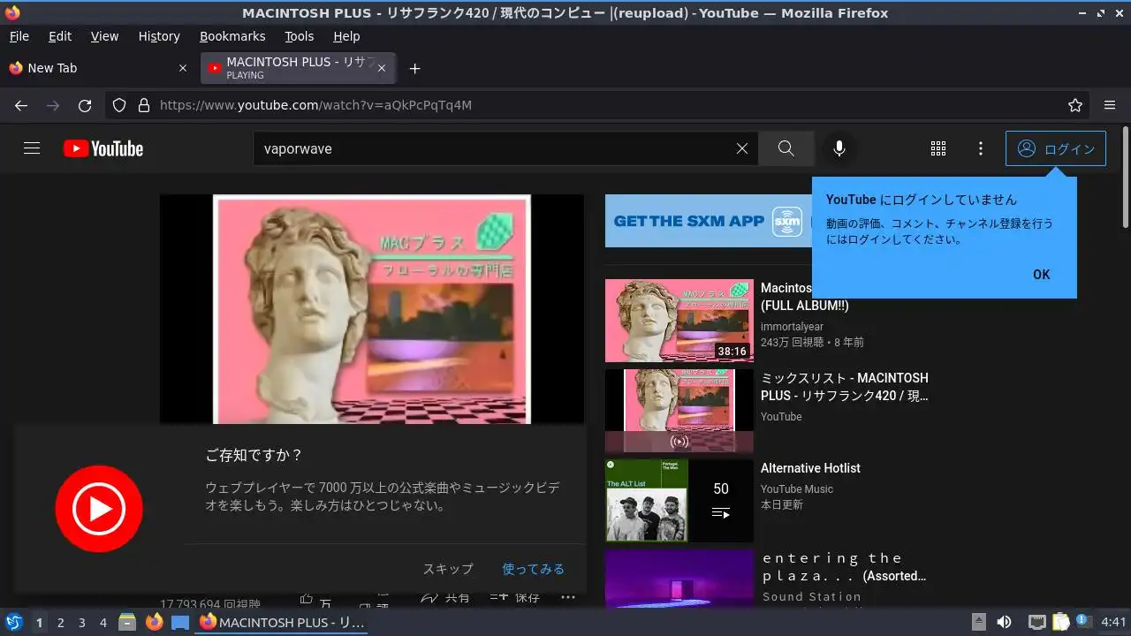Open the Alternative Hotlist playlist thumbnail
The image size is (1131, 636).
tap(679, 500)
